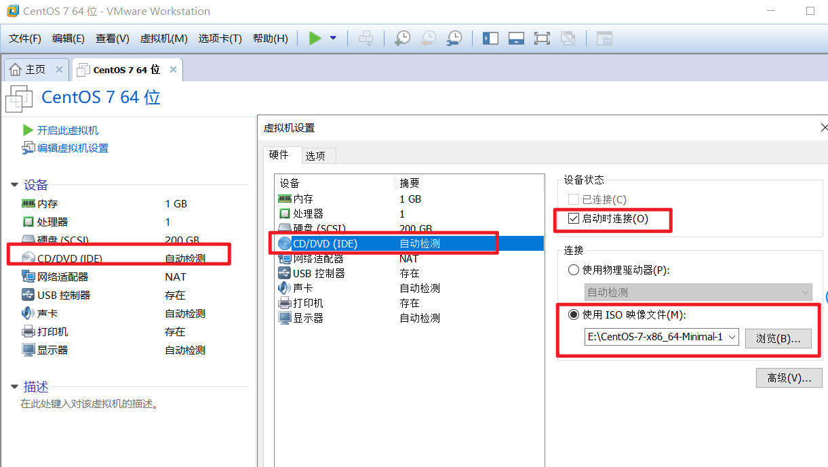Click the 声卡 icon in the 虚拟机设置 hardware list

[x=284, y=288]
